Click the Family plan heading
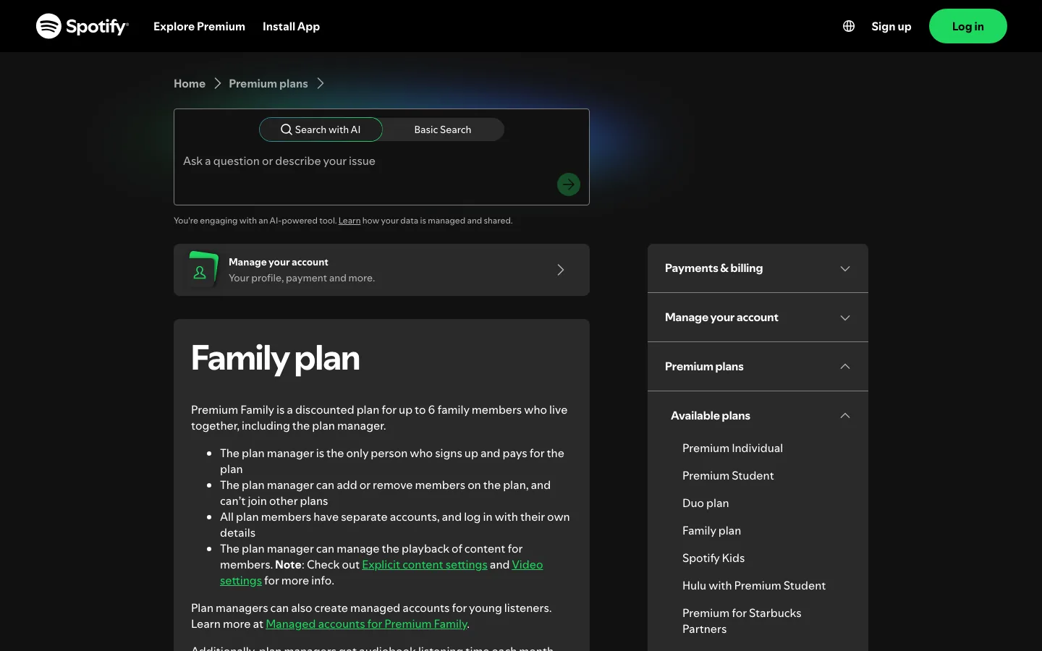The width and height of the screenshot is (1042, 651). (x=275, y=358)
